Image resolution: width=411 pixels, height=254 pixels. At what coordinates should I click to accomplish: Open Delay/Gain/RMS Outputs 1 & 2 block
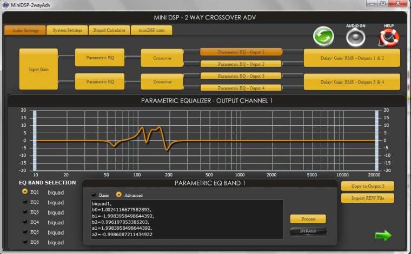(x=352, y=58)
